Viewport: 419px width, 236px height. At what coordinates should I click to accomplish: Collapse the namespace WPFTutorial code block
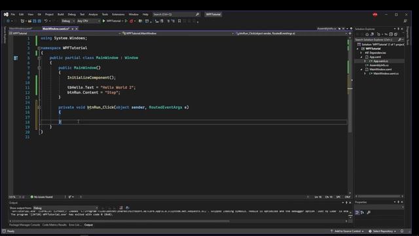[39, 48]
